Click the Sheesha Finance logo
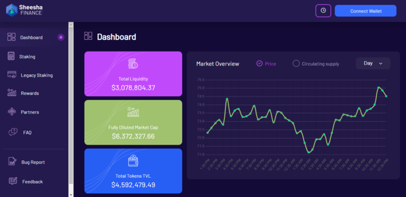The height and width of the screenshot is (197, 406). (24, 10)
